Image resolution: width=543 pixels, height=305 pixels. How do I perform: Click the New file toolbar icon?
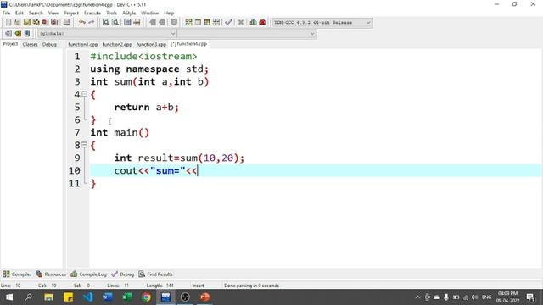[8, 23]
